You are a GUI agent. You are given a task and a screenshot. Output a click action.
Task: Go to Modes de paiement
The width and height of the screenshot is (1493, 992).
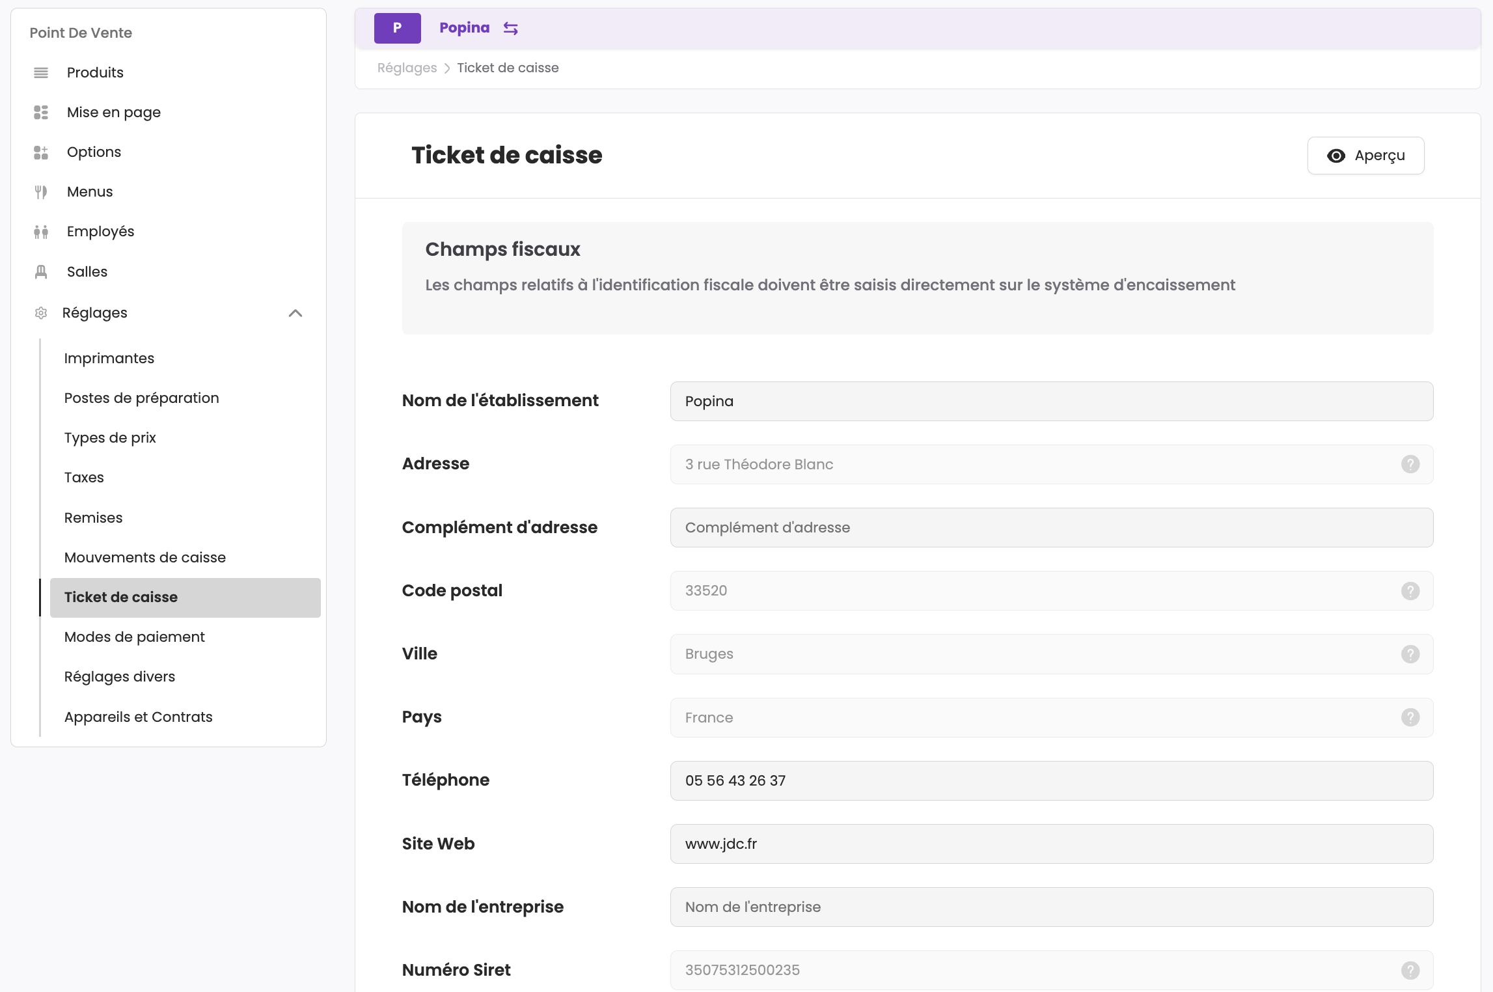coord(134,637)
